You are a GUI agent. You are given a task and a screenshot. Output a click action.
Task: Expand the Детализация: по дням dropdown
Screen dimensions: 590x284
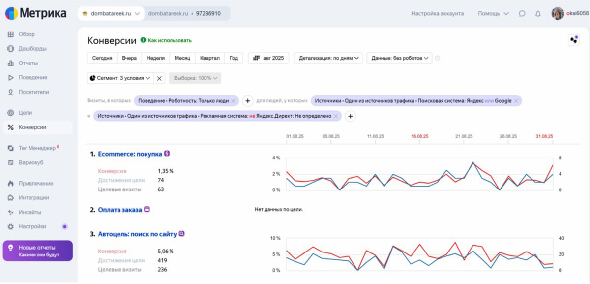point(328,58)
